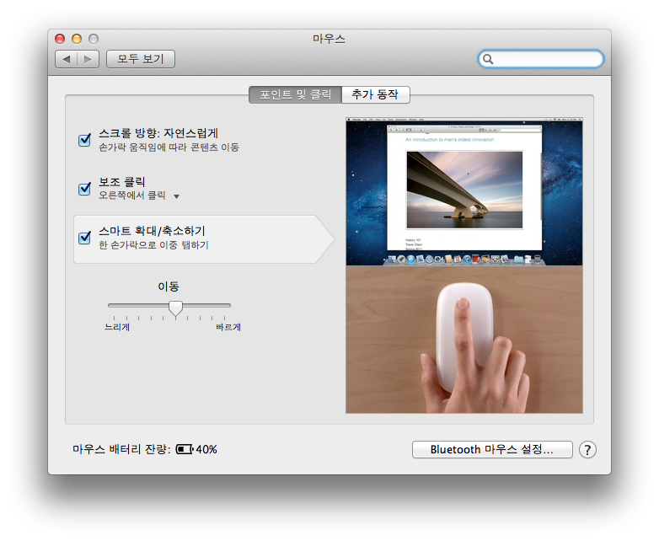The image size is (659, 541).
Task: Click the back navigation arrow
Action: (x=67, y=59)
